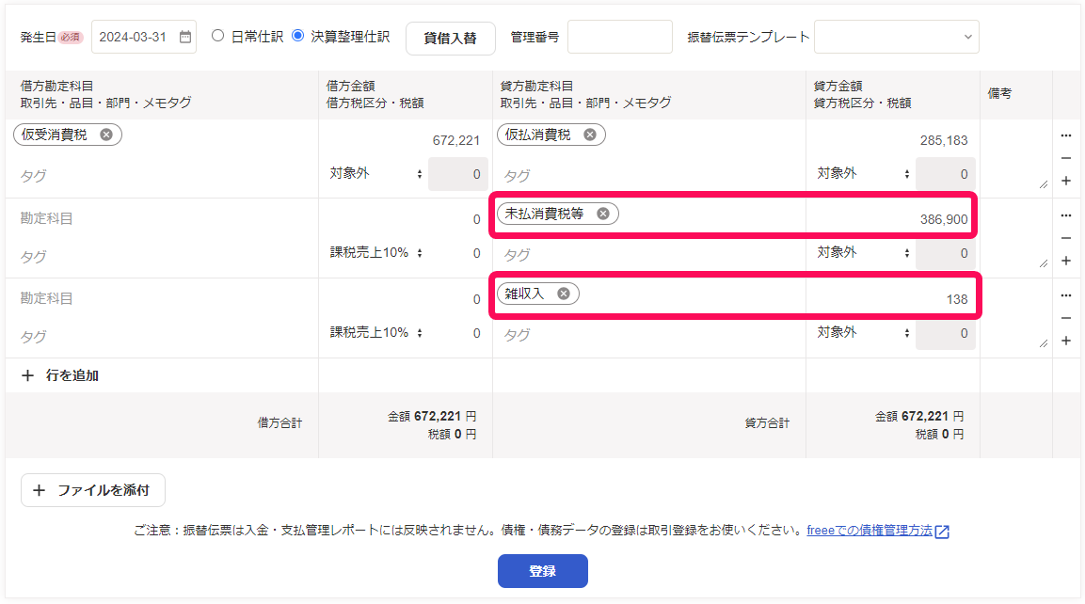Open more options for the 仮受消費税 row
Viewport: 1085px width, 604px height.
1065,135
